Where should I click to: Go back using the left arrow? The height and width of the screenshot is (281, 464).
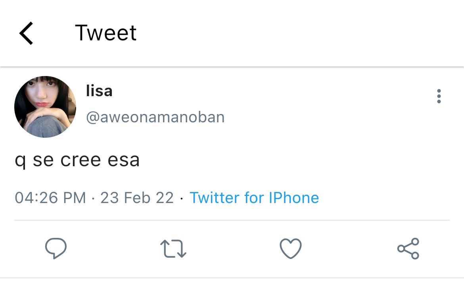(26, 33)
